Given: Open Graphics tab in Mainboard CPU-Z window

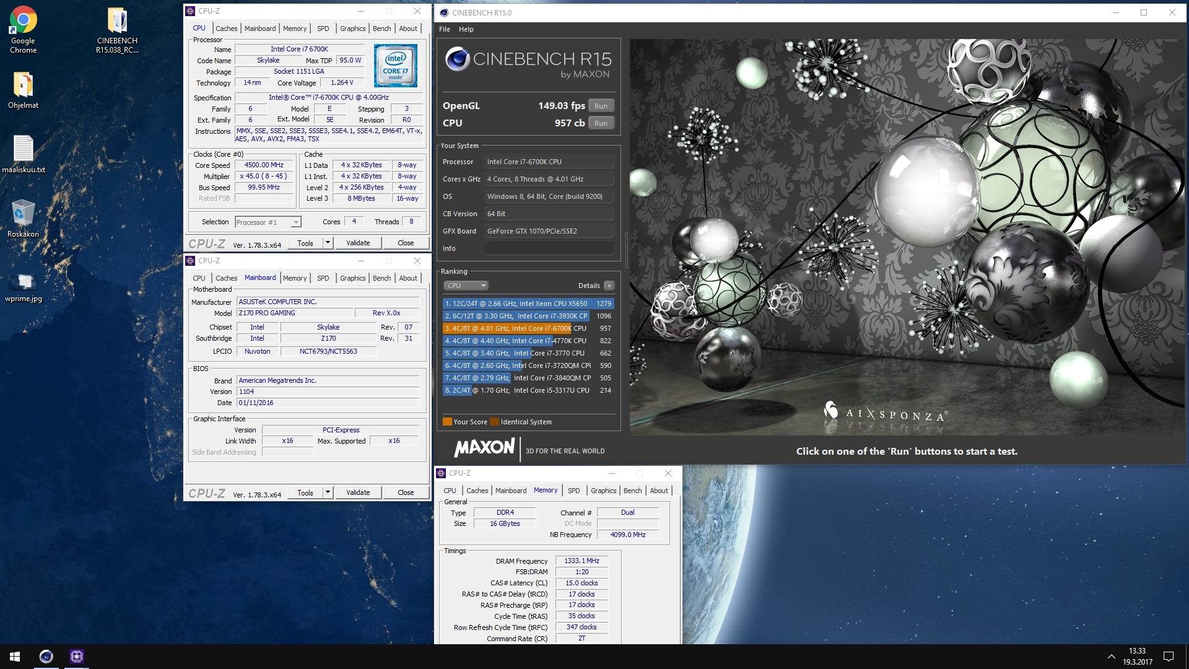Looking at the screenshot, I should point(352,278).
